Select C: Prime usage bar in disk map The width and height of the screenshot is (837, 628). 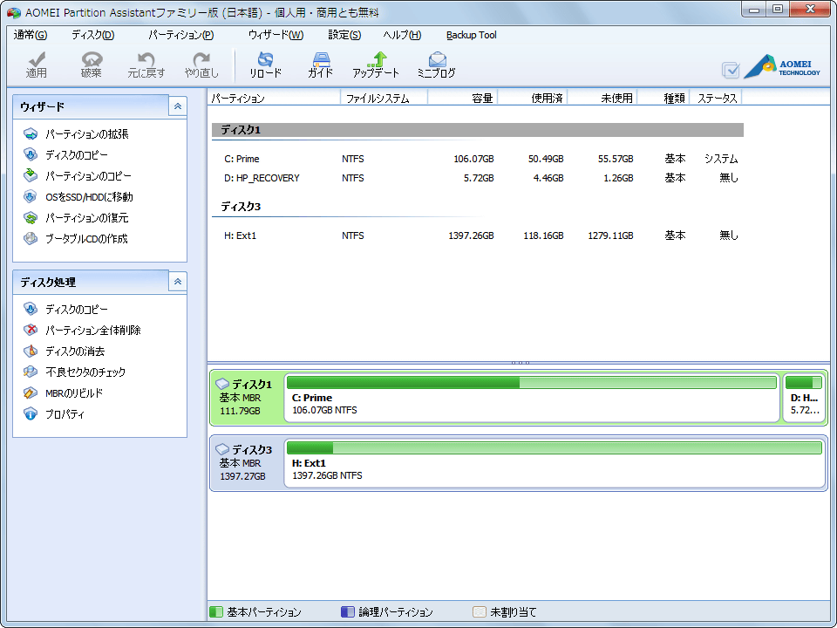pyautogui.click(x=531, y=382)
